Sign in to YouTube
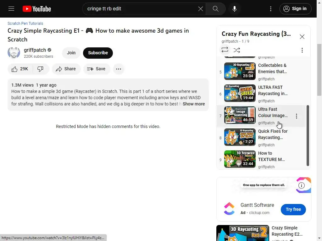This screenshot has height=241, width=322. tap(295, 9)
